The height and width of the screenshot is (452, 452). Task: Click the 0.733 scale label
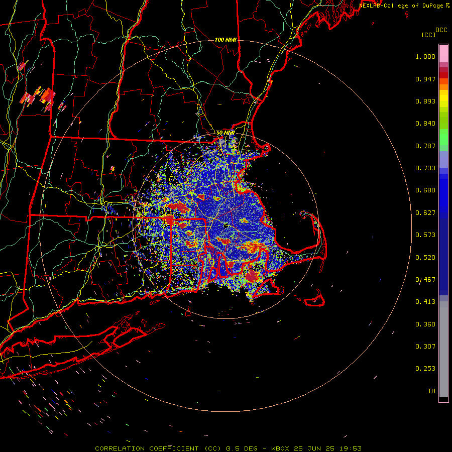click(x=425, y=168)
